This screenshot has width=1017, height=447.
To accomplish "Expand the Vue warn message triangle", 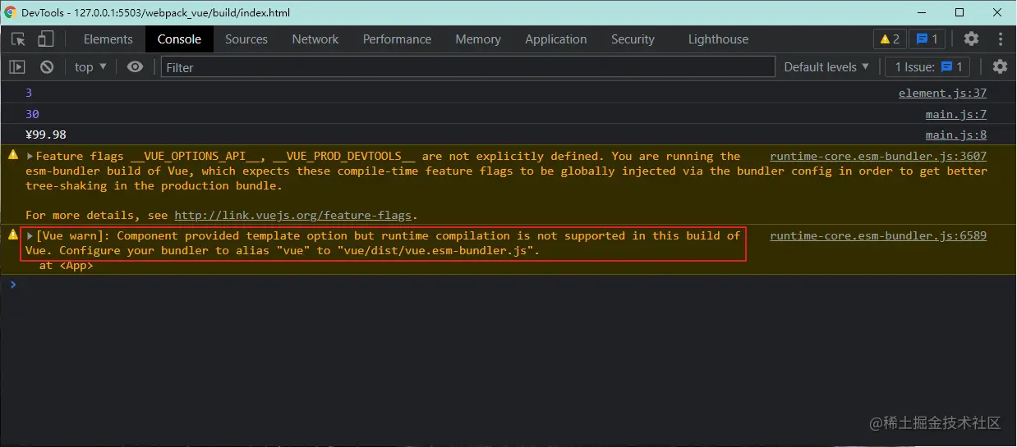I will click(x=30, y=235).
